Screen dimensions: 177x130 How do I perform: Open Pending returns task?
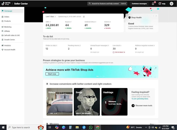(74, 46)
